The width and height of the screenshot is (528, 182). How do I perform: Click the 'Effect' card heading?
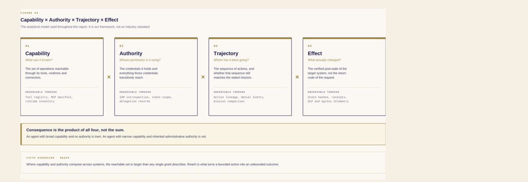(315, 53)
